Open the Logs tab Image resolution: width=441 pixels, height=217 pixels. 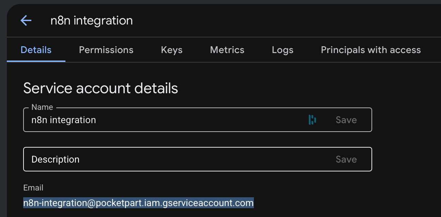(283, 50)
